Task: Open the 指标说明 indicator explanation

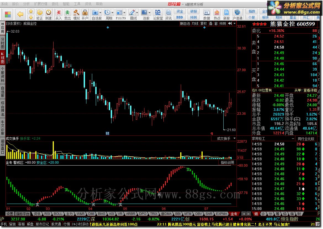Action: coord(227,163)
